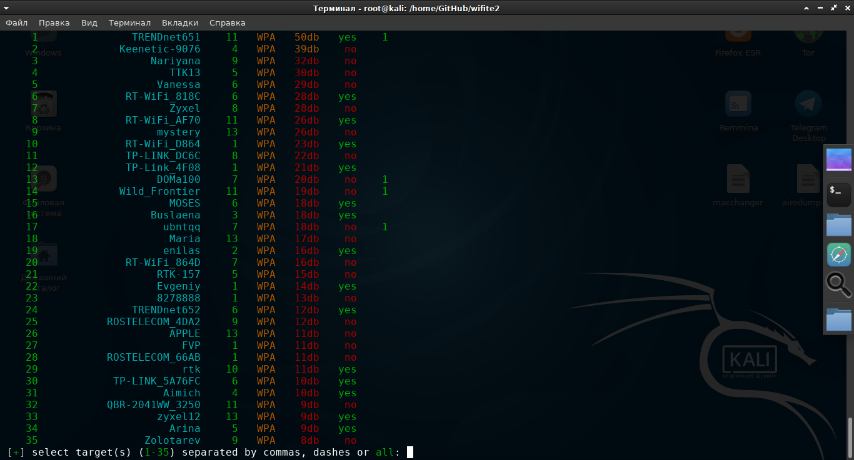Image resolution: width=854 pixels, height=460 pixels.
Task: Open the folder icon below the terminal launcher
Action: pyautogui.click(x=838, y=225)
